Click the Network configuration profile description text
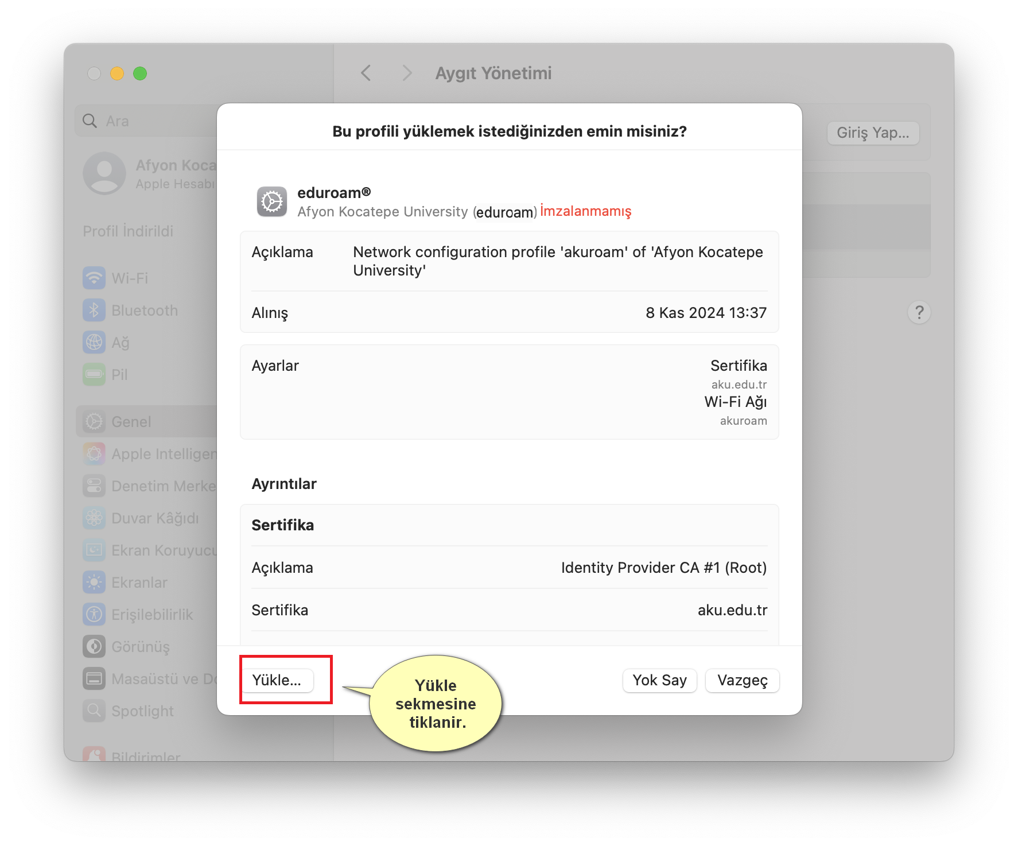 558,261
